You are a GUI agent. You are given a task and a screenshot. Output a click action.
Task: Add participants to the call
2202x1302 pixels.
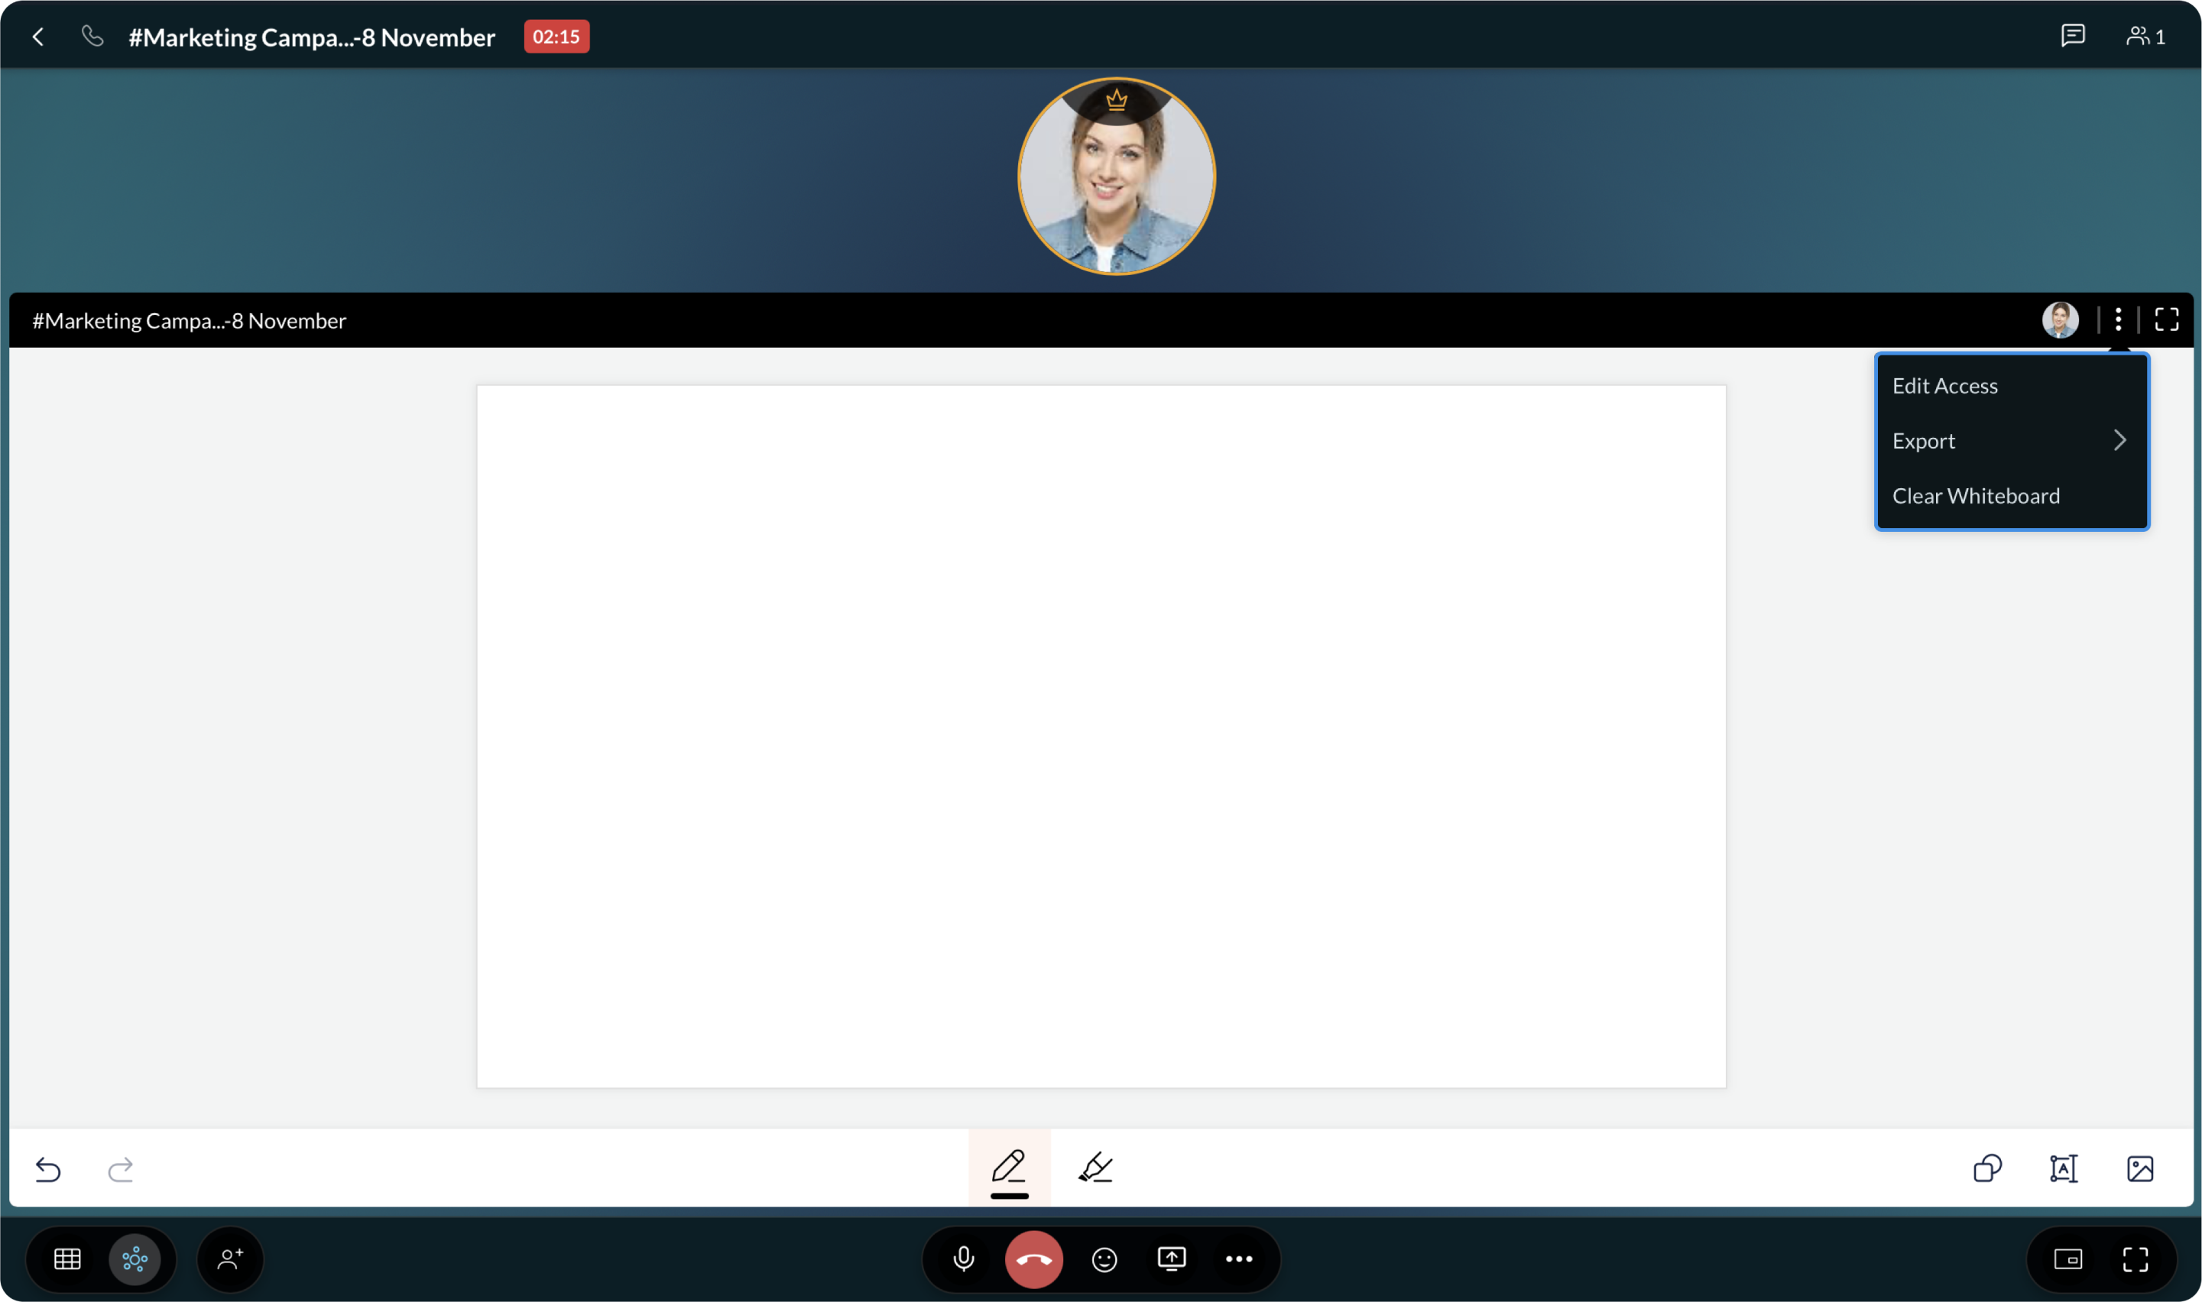(230, 1259)
